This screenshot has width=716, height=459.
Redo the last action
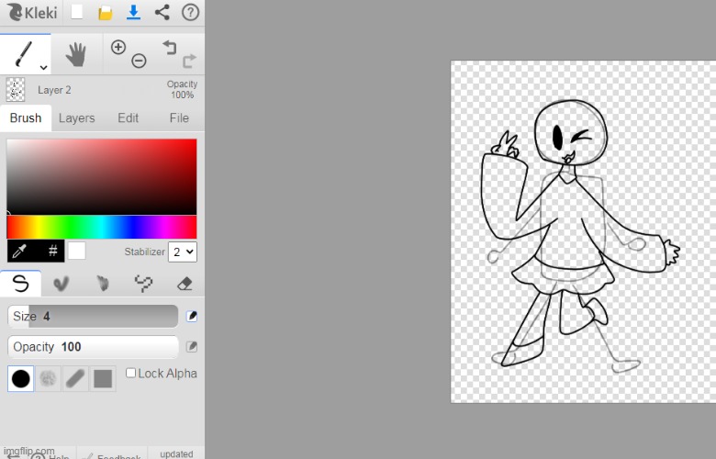tap(189, 61)
